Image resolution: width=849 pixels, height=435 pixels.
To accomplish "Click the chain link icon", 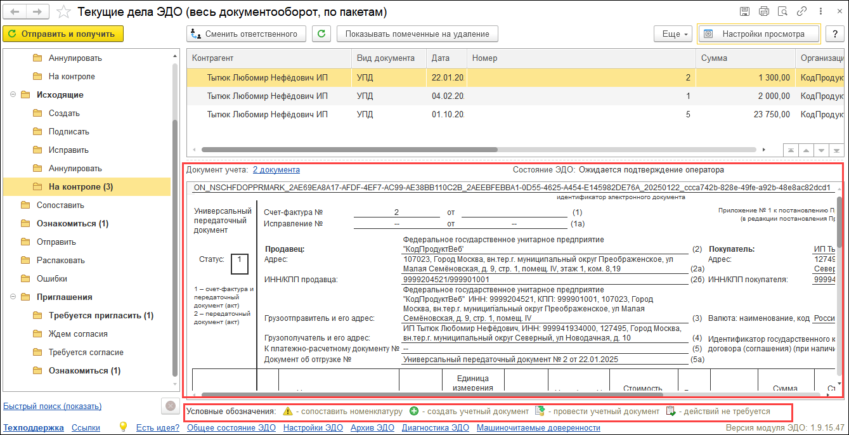I will pos(801,11).
